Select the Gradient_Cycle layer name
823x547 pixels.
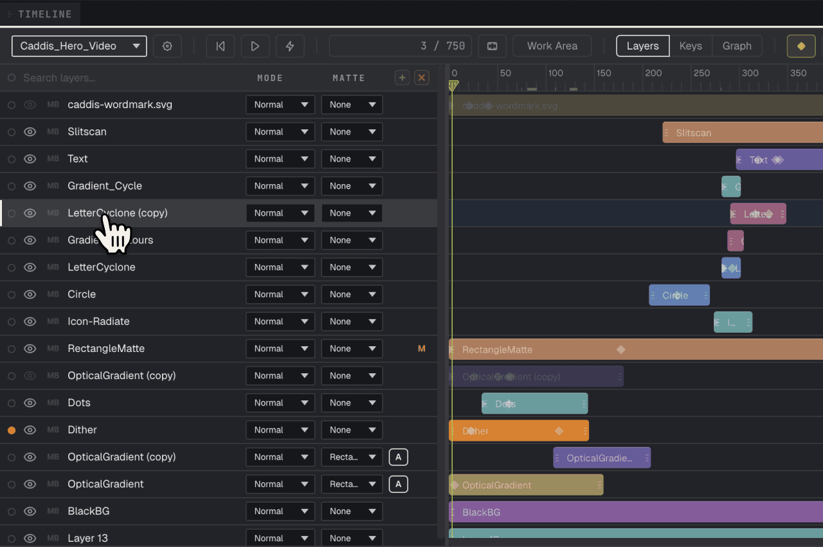click(x=105, y=186)
